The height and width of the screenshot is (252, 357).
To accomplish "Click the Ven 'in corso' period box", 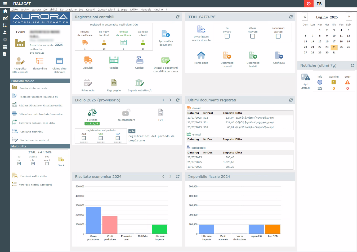I will click(x=101, y=138).
